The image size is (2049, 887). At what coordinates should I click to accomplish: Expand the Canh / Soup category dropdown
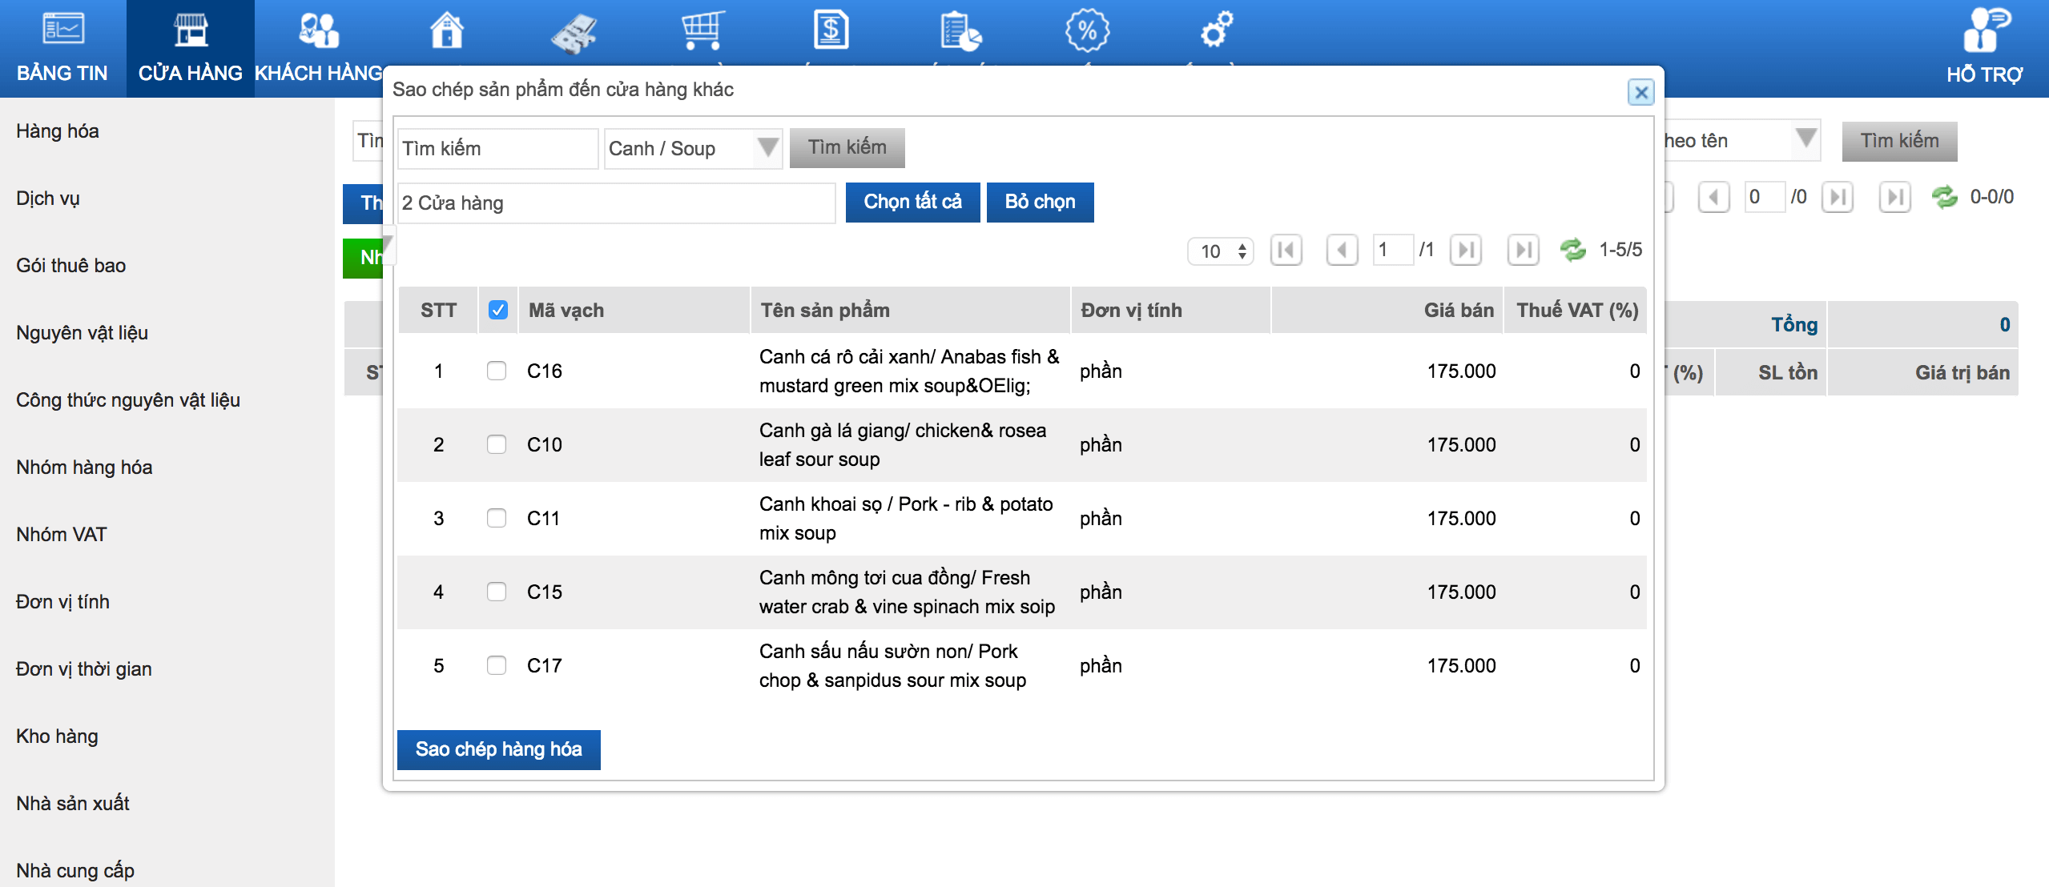[x=692, y=148]
